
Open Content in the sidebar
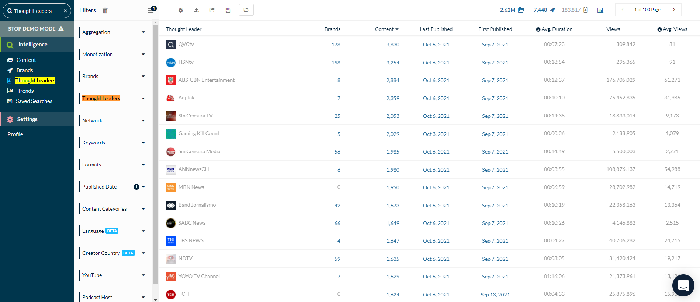tap(26, 60)
